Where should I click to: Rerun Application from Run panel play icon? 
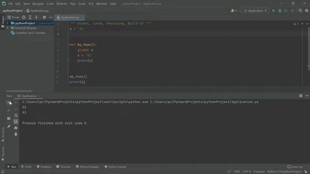(9, 102)
